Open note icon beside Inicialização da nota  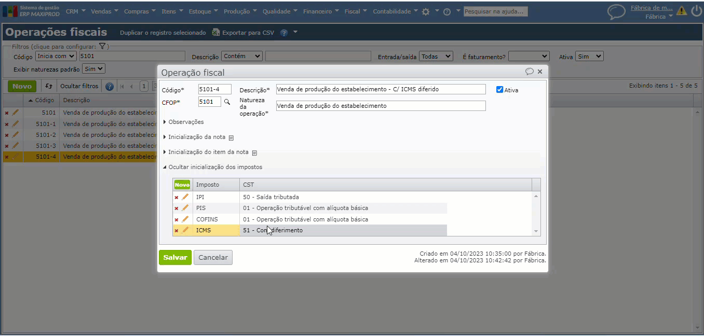(231, 138)
